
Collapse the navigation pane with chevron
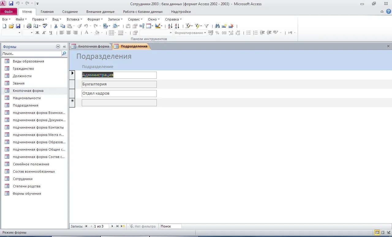coord(64,47)
